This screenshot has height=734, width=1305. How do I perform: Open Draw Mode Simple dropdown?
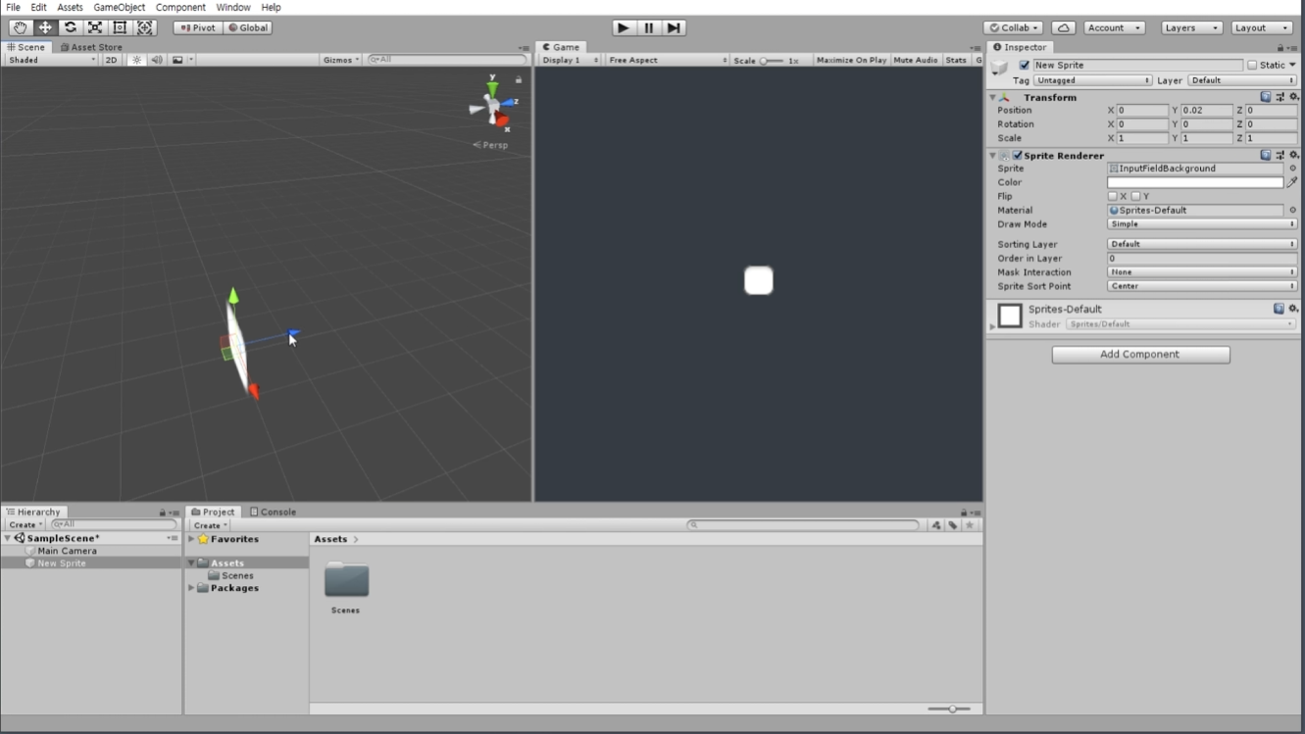pyautogui.click(x=1202, y=224)
